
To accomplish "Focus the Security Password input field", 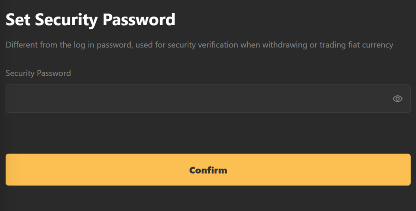I will (x=208, y=99).
